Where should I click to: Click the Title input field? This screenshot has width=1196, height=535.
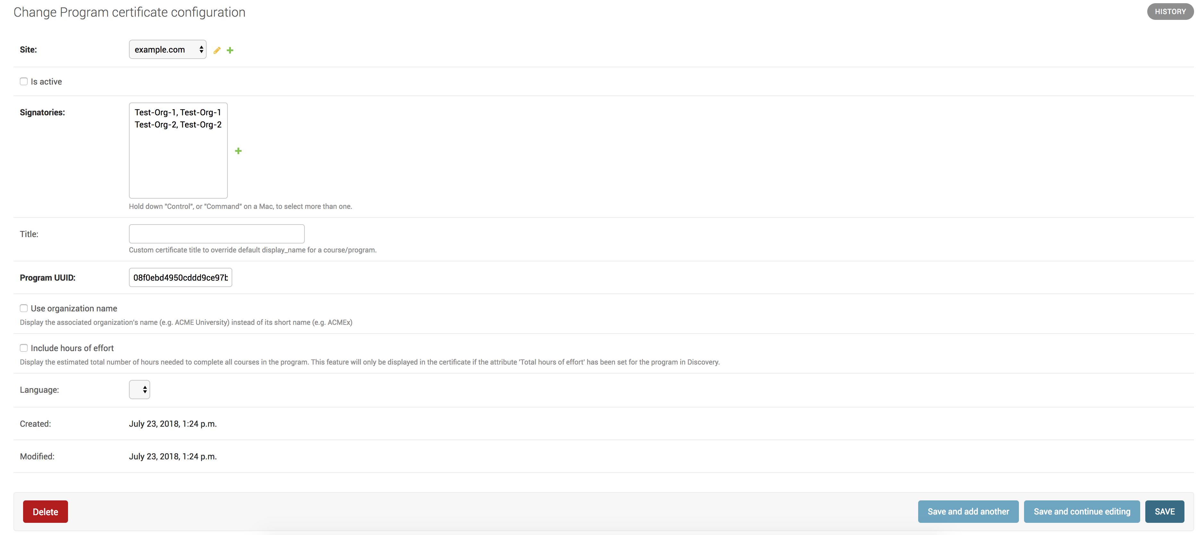pyautogui.click(x=216, y=234)
